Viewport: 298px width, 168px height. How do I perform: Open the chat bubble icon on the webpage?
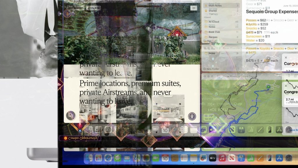click(x=70, y=116)
